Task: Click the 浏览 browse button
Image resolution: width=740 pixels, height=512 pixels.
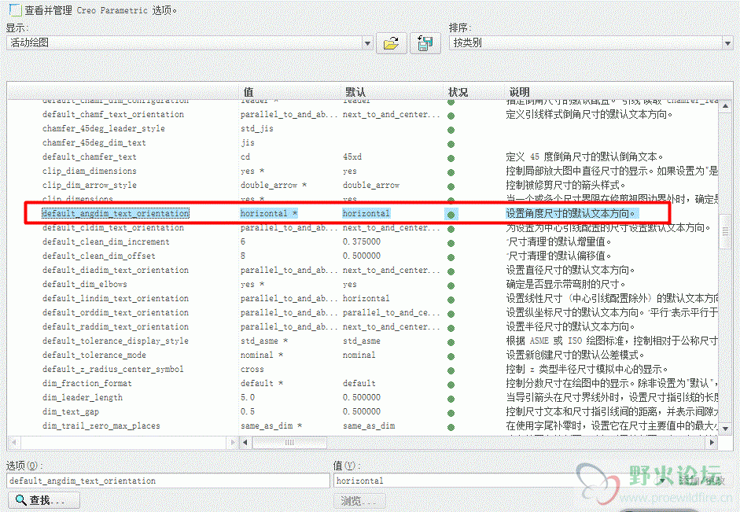Action: pyautogui.click(x=359, y=501)
